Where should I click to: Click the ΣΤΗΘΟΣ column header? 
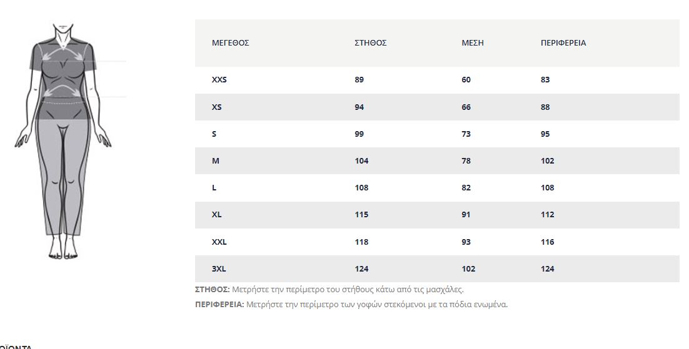(x=370, y=43)
